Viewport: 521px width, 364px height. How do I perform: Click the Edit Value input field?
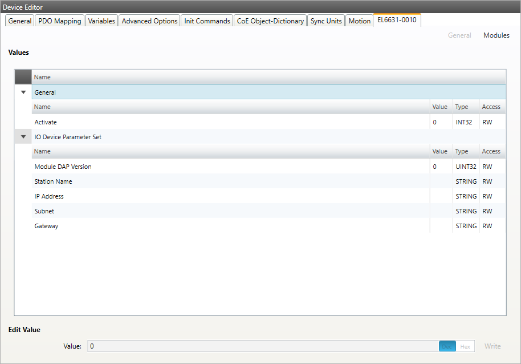tap(262, 346)
